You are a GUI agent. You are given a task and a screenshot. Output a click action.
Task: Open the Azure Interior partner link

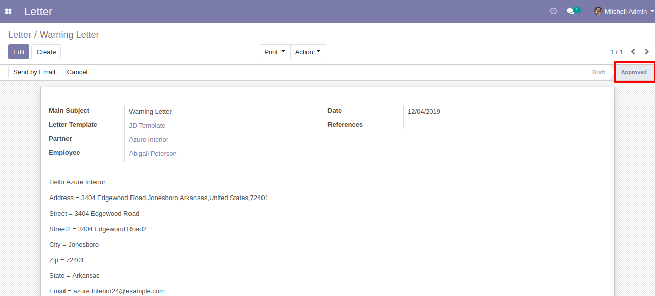149,140
